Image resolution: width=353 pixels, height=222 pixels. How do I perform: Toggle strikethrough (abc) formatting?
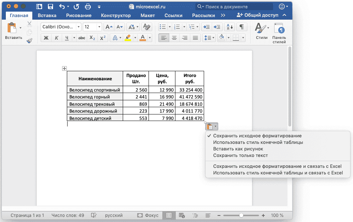coord(82,38)
